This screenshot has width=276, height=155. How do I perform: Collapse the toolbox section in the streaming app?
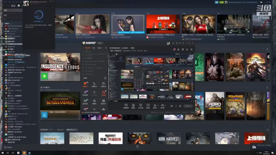tap(105, 78)
